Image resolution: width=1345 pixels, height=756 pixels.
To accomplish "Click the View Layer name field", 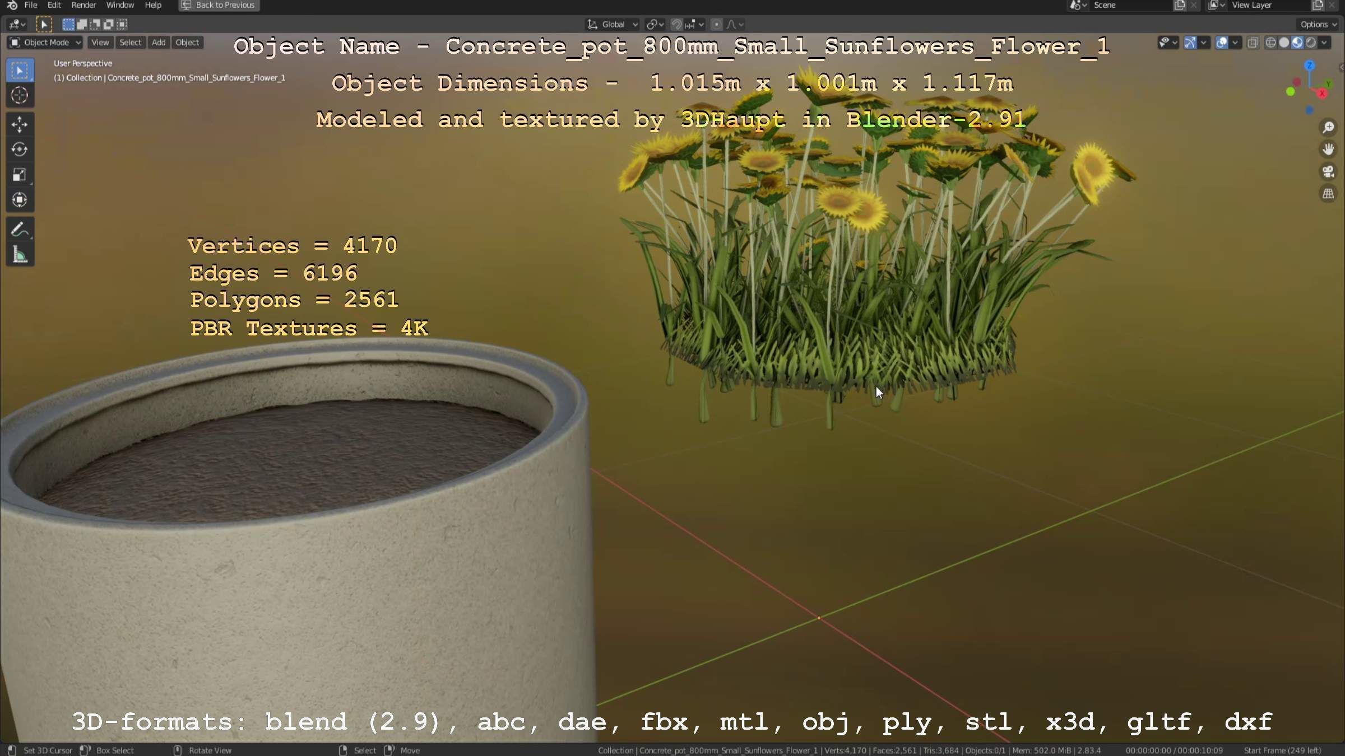I will click(x=1269, y=5).
